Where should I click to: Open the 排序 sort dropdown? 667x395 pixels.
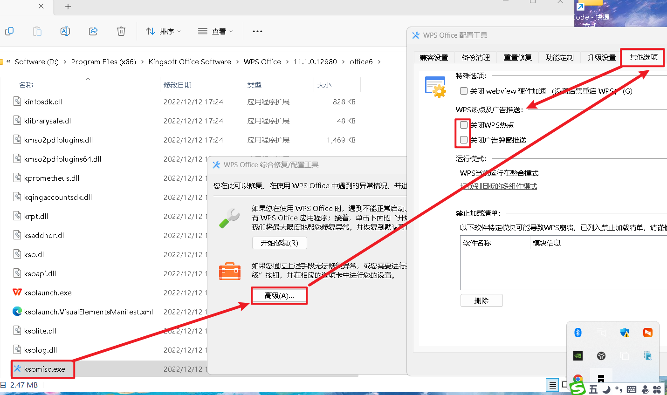point(164,31)
